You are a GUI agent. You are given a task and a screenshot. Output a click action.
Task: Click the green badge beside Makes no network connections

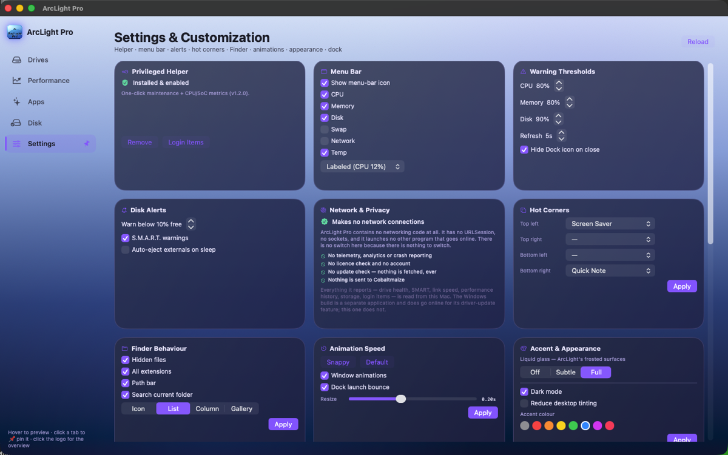(325, 222)
